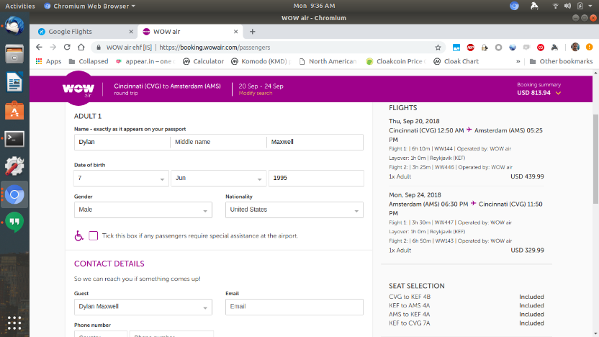
Task: Open the orange Chromium menu alert icon
Action: point(590,47)
